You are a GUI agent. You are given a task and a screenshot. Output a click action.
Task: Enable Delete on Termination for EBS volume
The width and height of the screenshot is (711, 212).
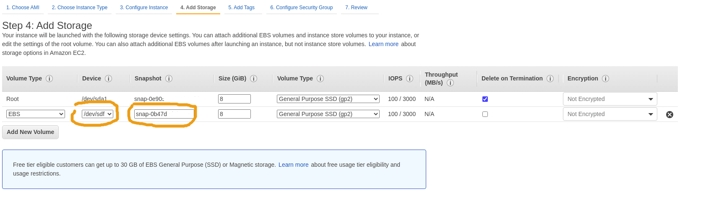click(x=485, y=114)
